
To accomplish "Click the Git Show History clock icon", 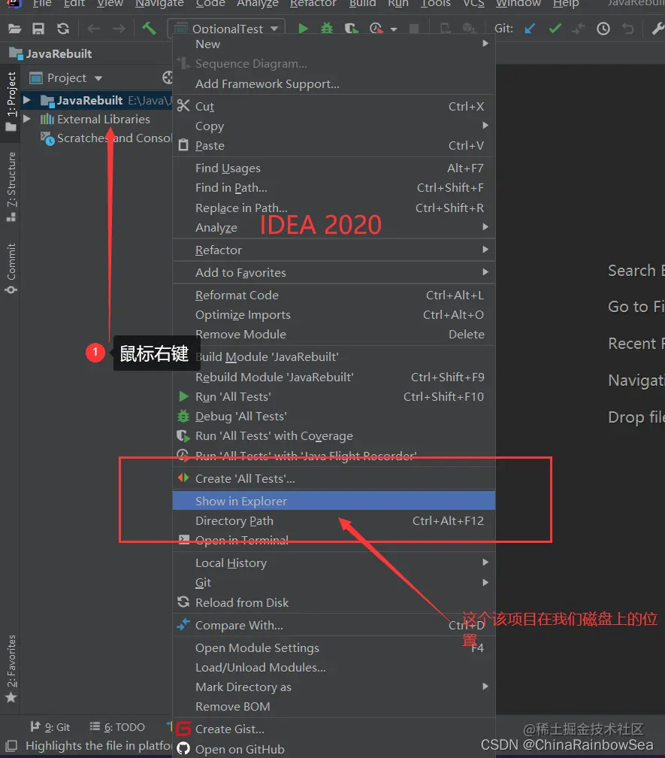I will click(603, 29).
